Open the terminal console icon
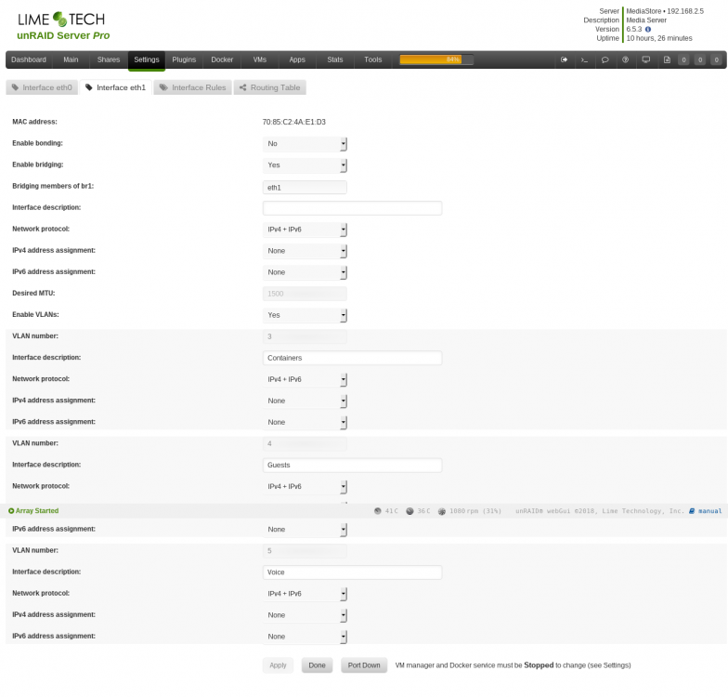 (585, 59)
